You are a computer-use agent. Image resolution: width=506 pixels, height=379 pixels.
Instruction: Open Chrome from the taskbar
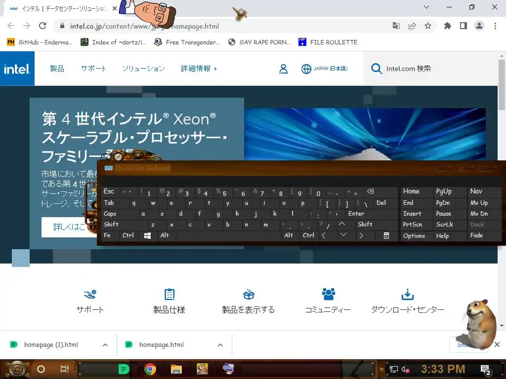tap(150, 369)
